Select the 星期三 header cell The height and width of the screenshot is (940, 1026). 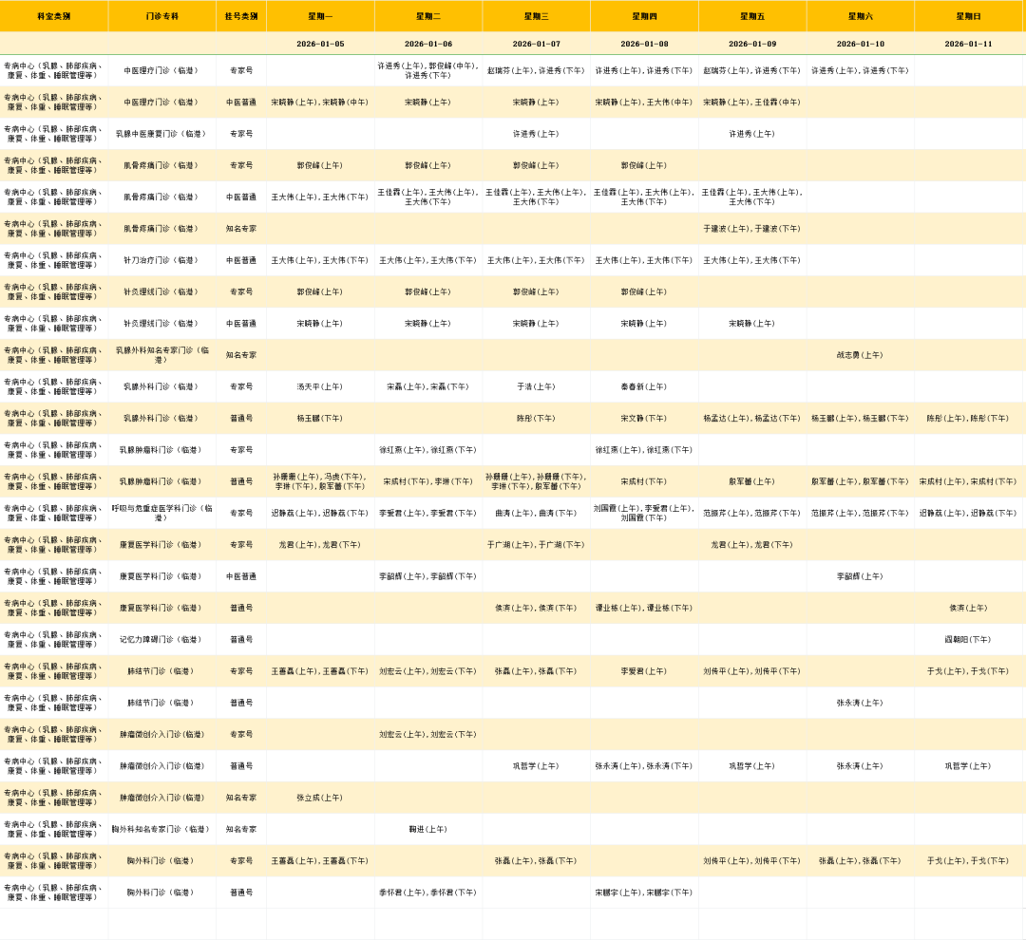coord(536,16)
